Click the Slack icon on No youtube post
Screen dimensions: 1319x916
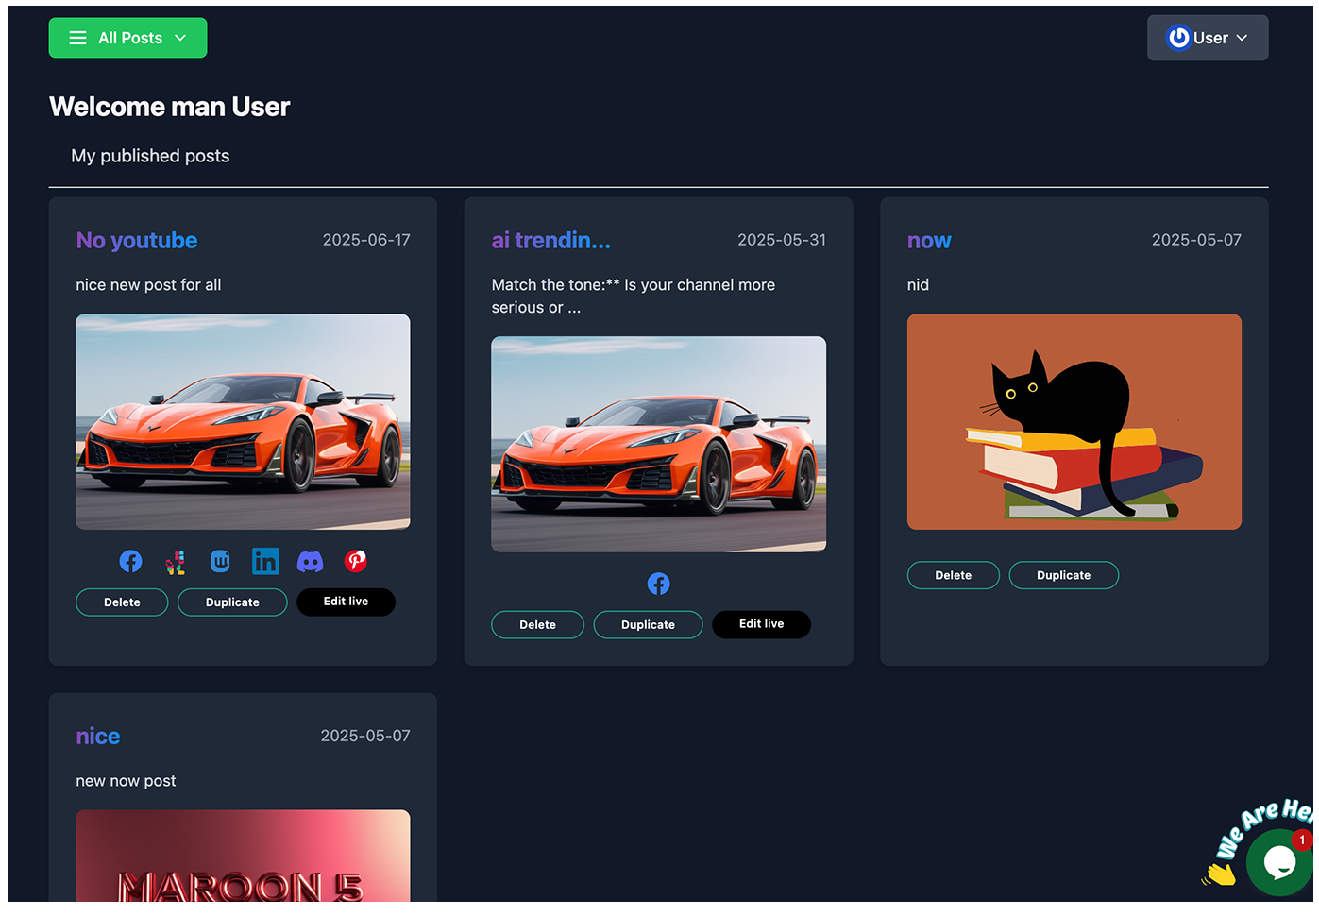(x=176, y=562)
